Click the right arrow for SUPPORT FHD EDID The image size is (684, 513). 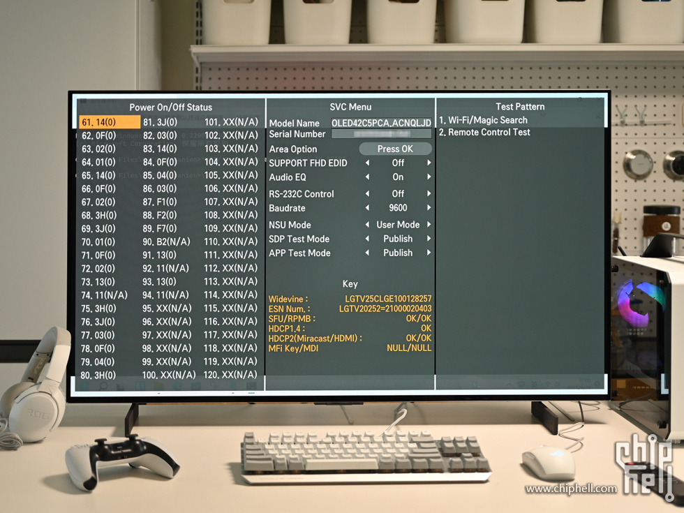pyautogui.click(x=429, y=163)
